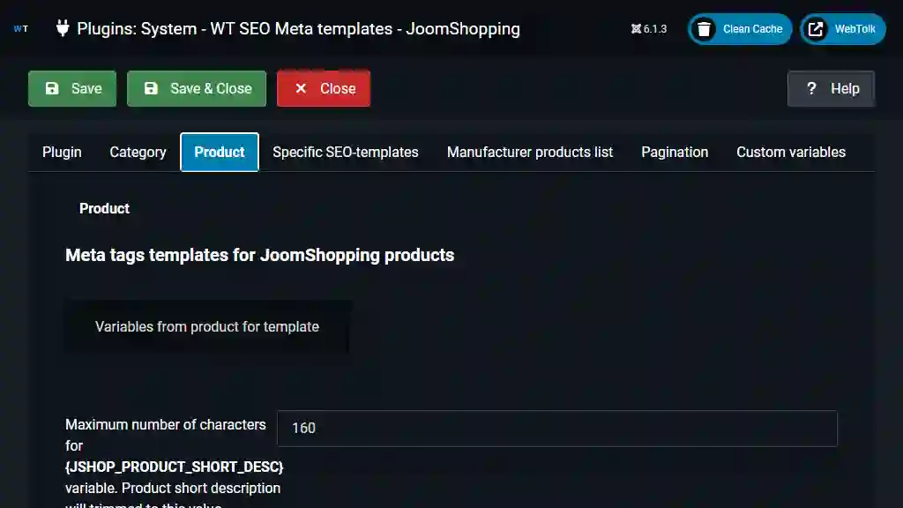The image size is (903, 508).
Task: Click the plug icon beside the Plugins title
Action: pyautogui.click(x=63, y=28)
